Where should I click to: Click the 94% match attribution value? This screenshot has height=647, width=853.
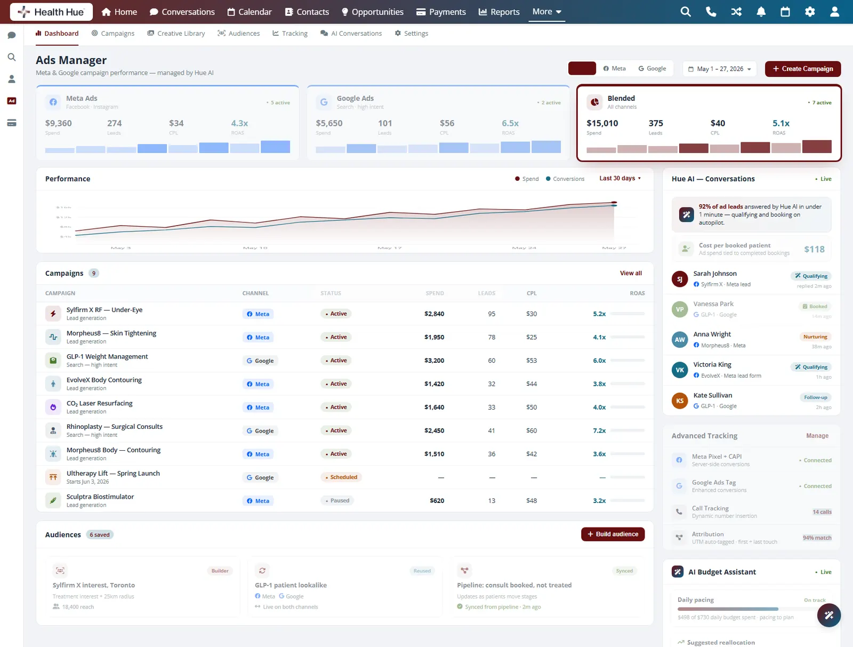coord(817,538)
